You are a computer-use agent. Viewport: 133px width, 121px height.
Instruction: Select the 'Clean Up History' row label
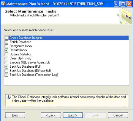pos(20,58)
